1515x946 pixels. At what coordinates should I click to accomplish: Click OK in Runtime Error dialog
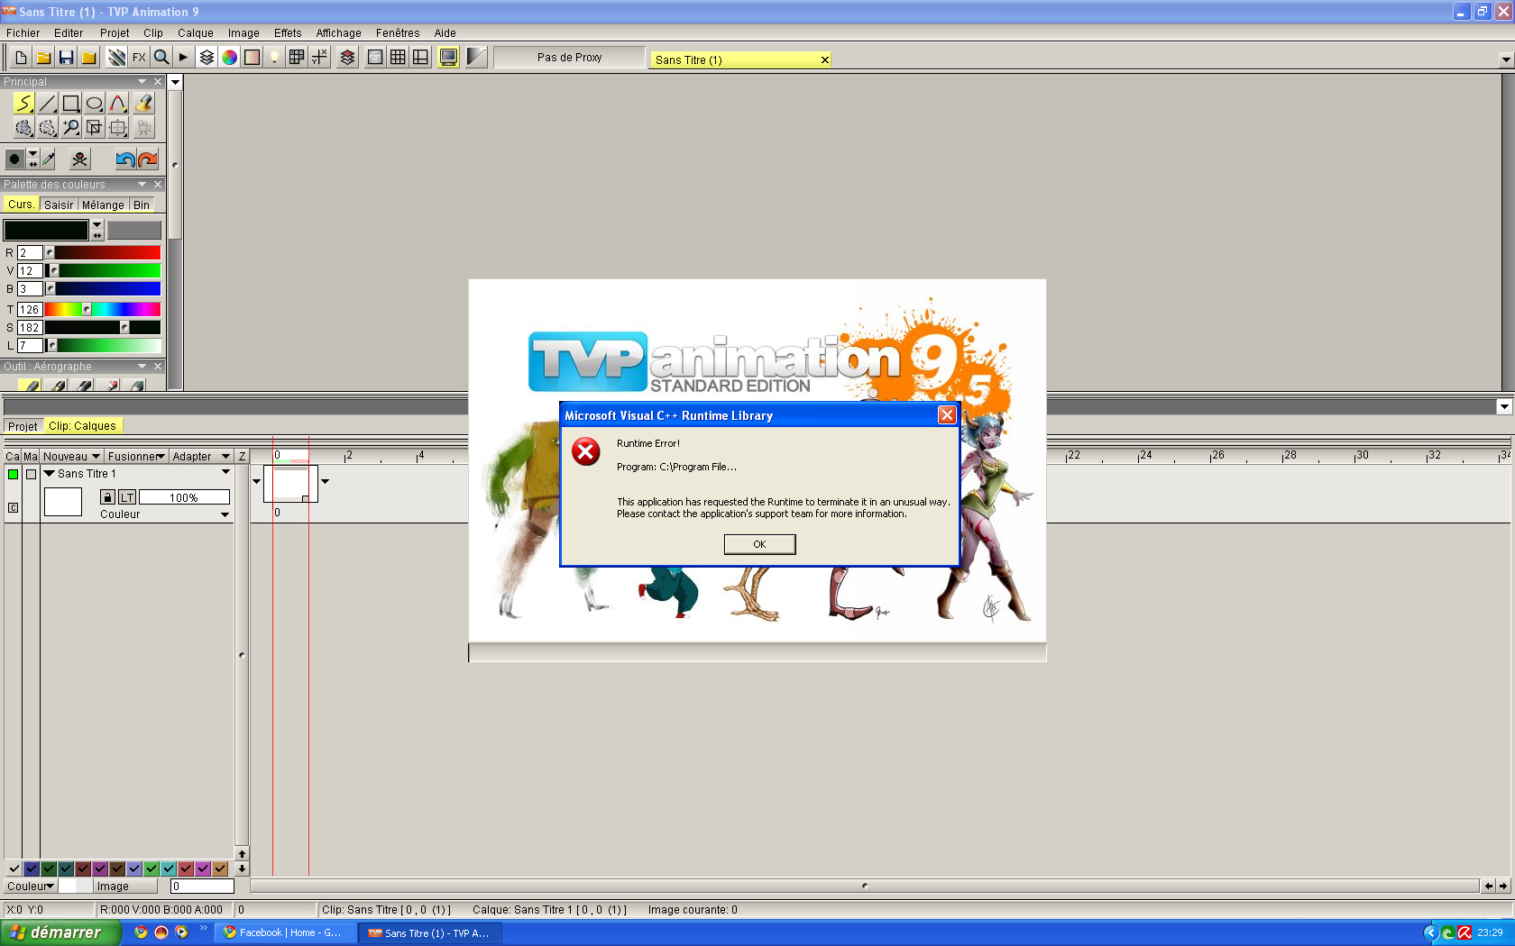click(759, 544)
